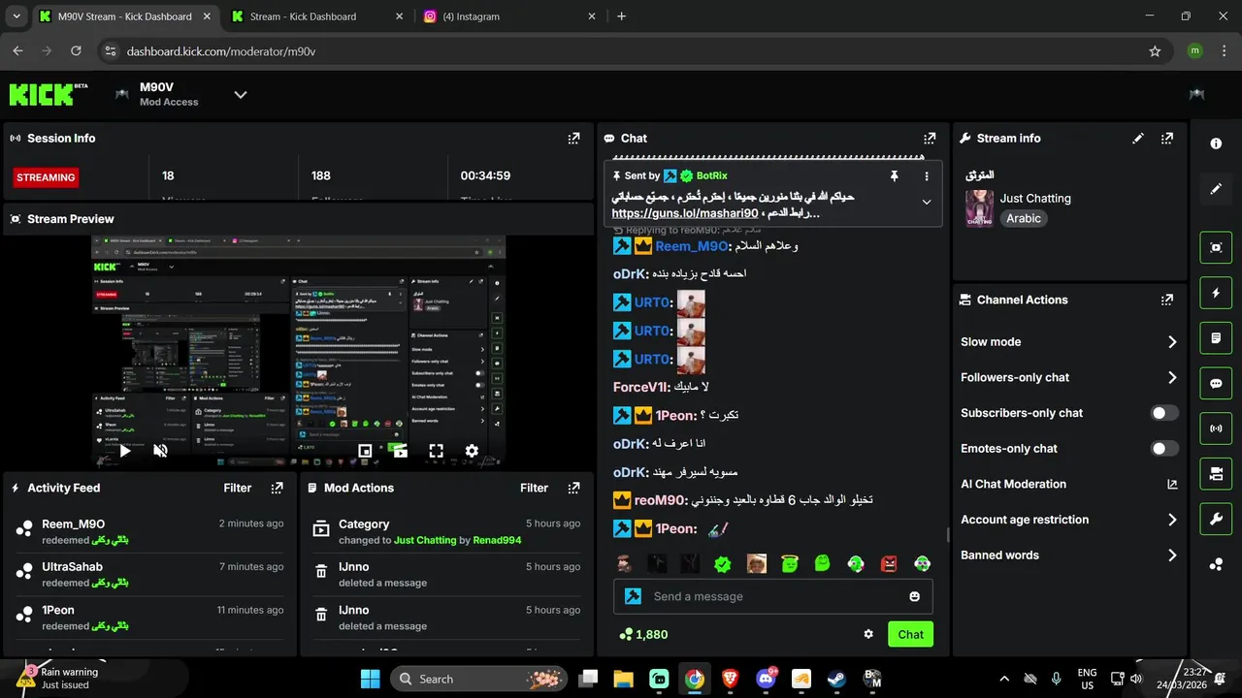
Task: Click Arabic language tag in Stream info
Action: click(1024, 219)
